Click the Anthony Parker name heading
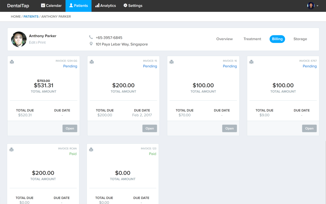This screenshot has width=326, height=204. [x=43, y=36]
